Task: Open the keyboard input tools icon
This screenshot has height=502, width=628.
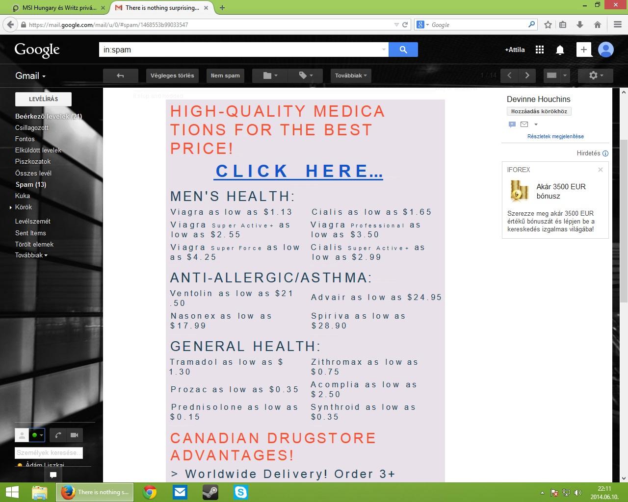Action: [x=551, y=75]
